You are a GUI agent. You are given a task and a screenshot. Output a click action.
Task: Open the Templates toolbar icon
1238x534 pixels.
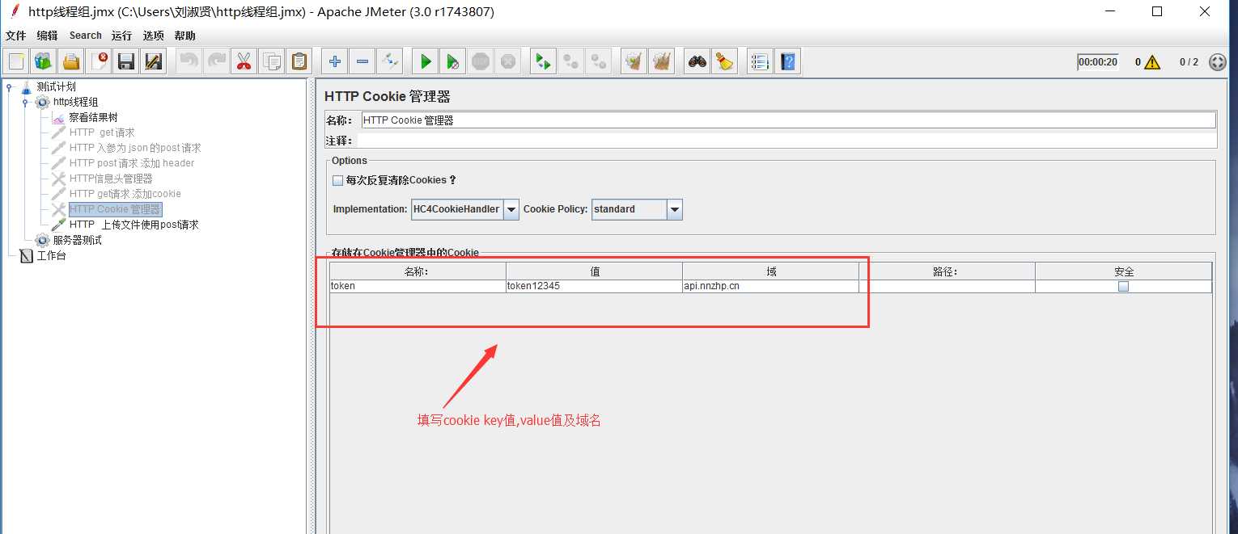(x=44, y=61)
